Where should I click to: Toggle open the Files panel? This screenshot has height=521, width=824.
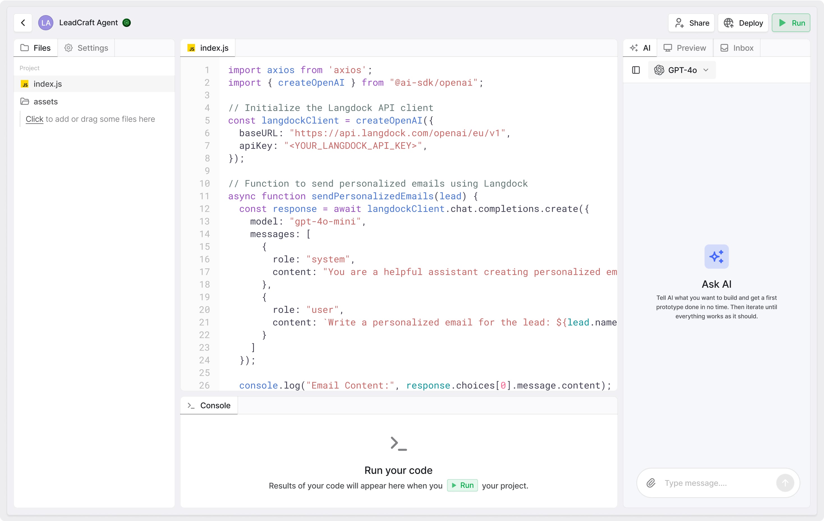[35, 48]
